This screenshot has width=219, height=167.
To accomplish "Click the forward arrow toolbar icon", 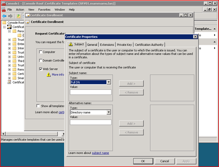I will [10, 16].
